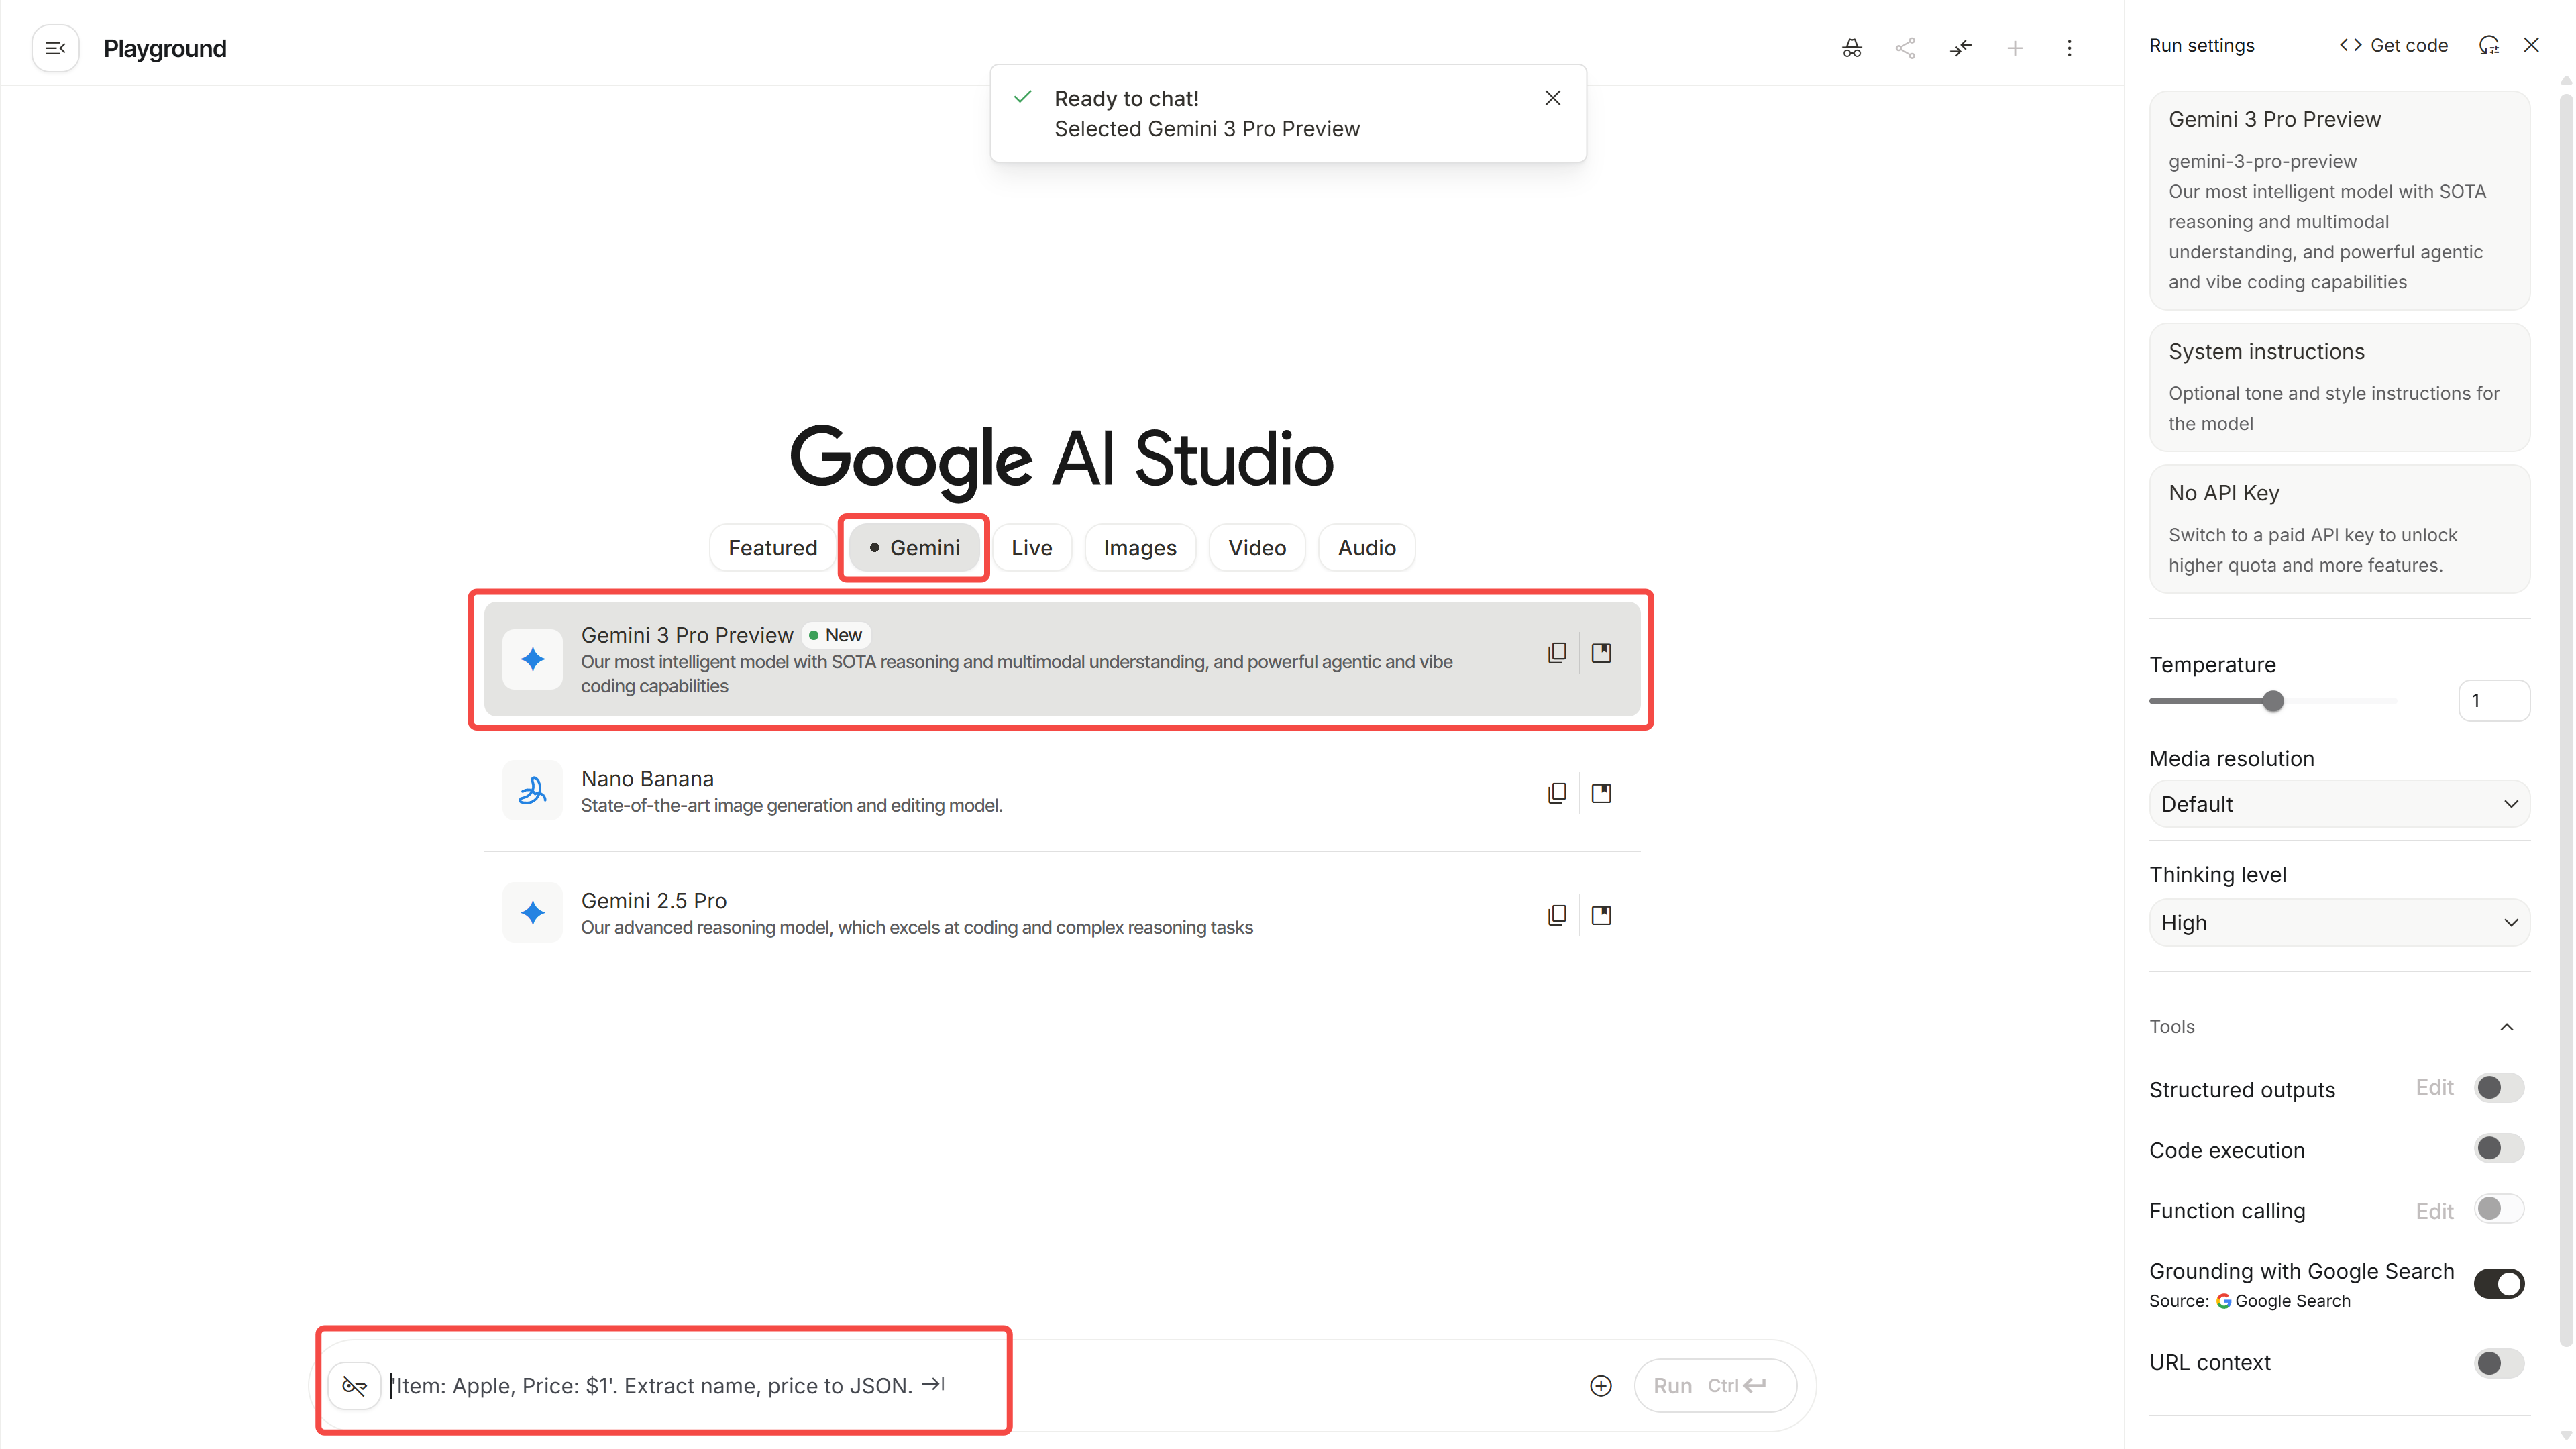Click the Temperature slider handle
This screenshot has width=2576, height=1449.
[x=2273, y=701]
